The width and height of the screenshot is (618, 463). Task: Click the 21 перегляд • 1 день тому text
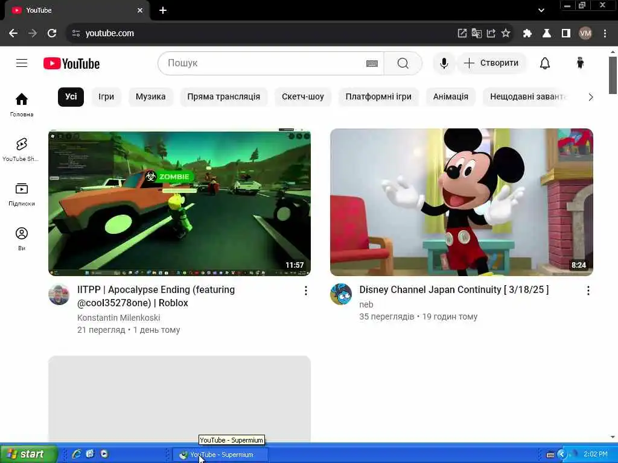[129, 330]
